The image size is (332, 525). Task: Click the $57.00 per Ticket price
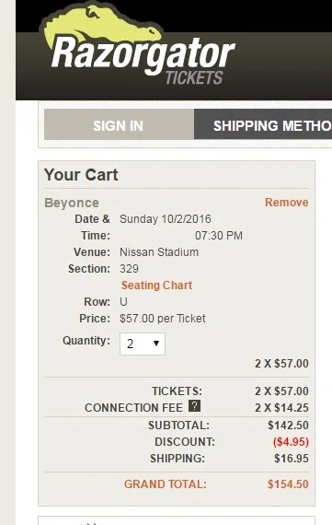pos(163,319)
